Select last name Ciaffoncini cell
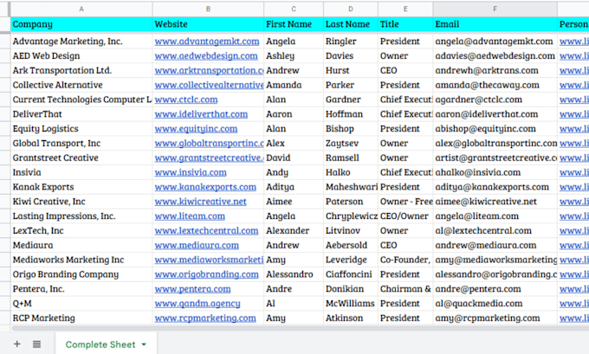The width and height of the screenshot is (589, 354). [x=351, y=274]
